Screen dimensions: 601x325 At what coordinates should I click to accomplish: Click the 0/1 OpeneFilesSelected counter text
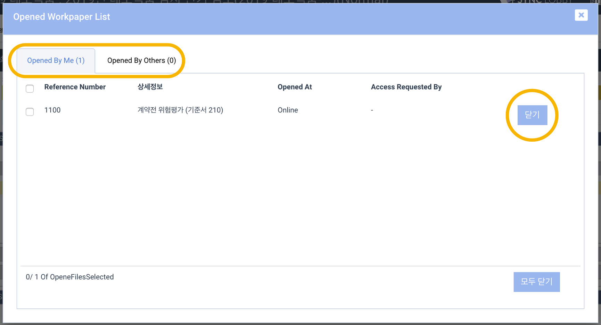click(70, 277)
